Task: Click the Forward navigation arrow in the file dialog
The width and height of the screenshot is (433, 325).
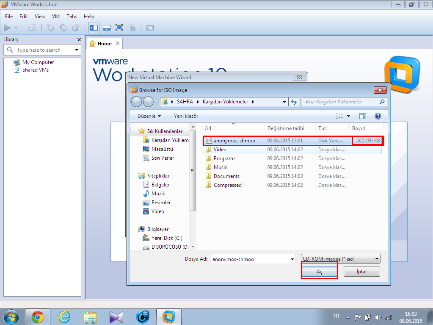Action: [148, 102]
